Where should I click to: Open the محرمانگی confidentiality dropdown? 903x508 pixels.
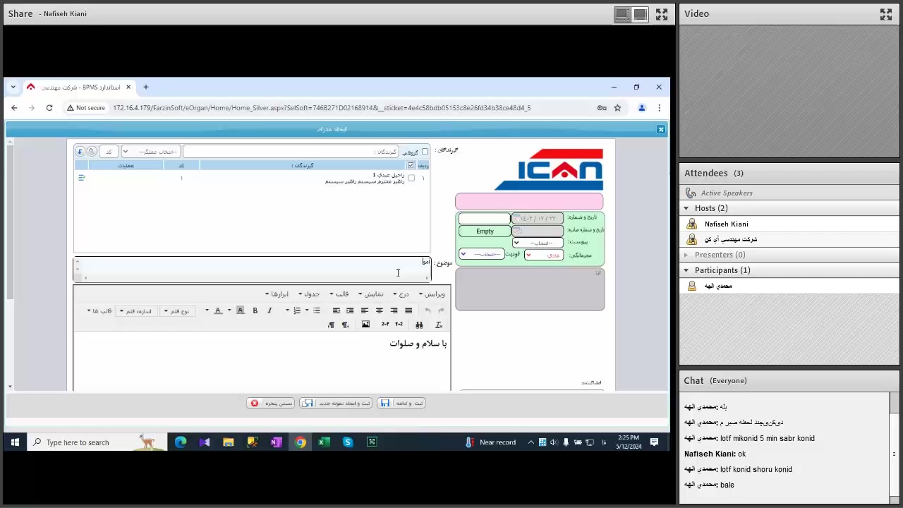pos(543,255)
